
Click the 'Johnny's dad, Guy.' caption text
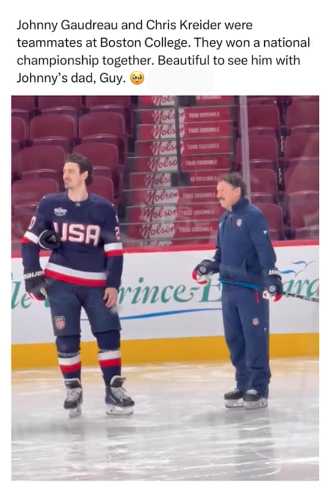(71, 78)
